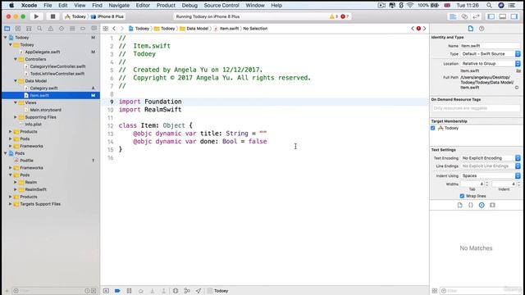Image resolution: width=525 pixels, height=295 pixels.
Task: Expand the Supporting Files folder
Action: click(16, 117)
